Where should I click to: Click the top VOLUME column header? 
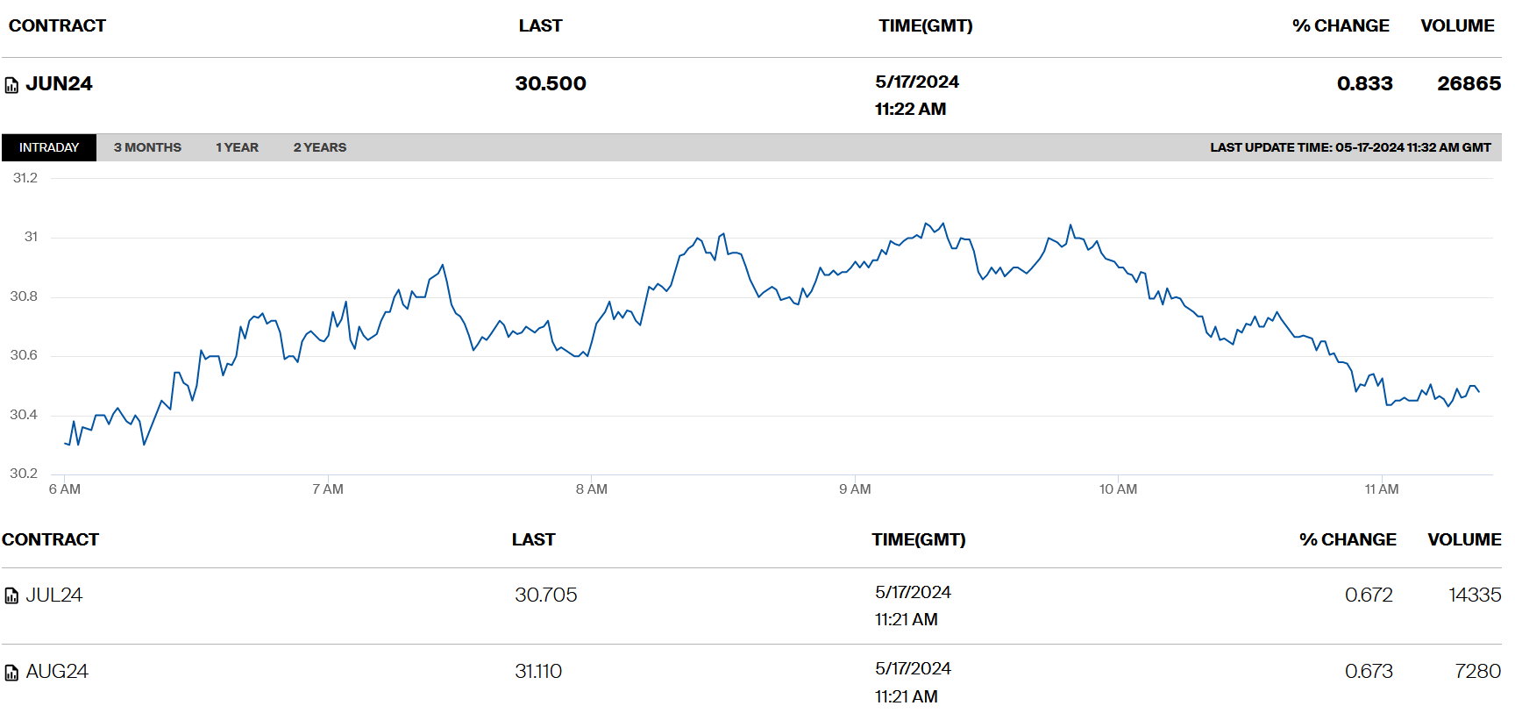click(x=1457, y=26)
